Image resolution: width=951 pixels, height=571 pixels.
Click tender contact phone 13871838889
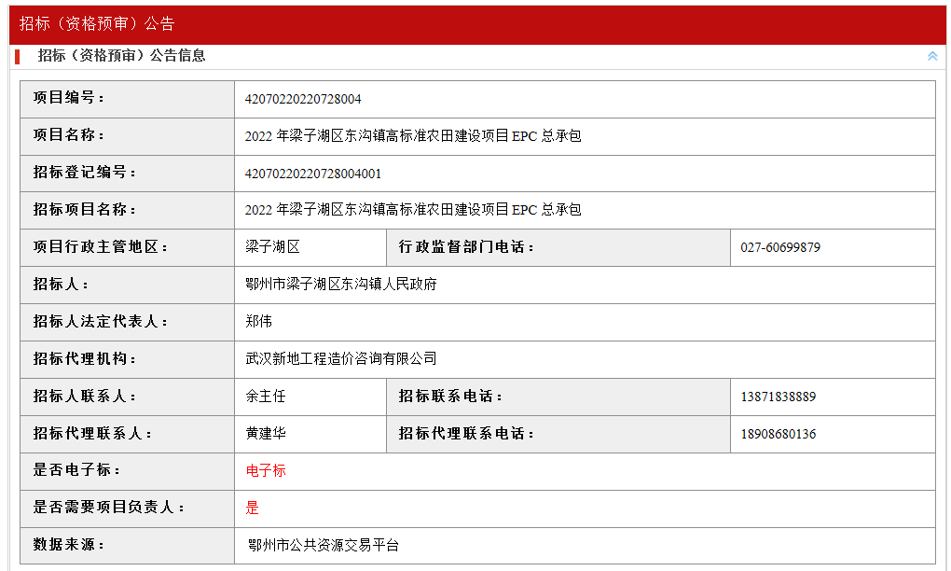(779, 397)
